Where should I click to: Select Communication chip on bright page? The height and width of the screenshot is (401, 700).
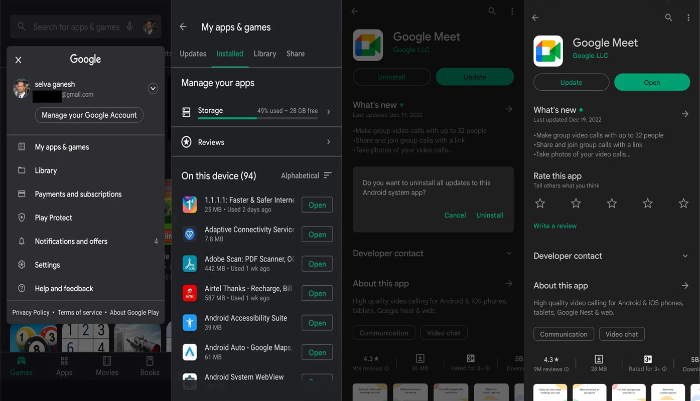click(x=564, y=334)
